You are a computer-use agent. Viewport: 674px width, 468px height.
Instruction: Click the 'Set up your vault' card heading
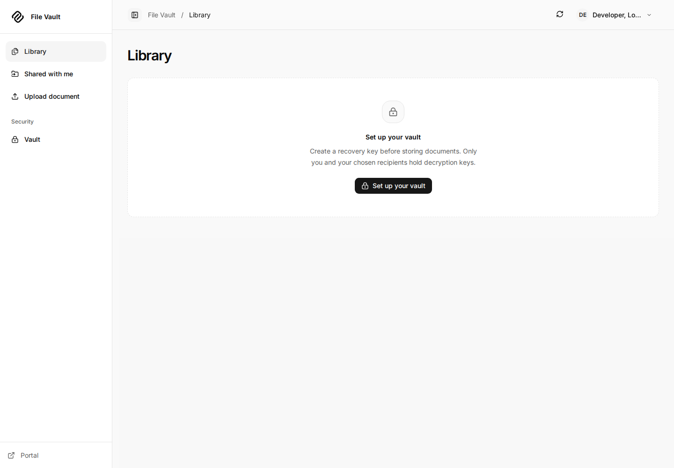pos(393,137)
